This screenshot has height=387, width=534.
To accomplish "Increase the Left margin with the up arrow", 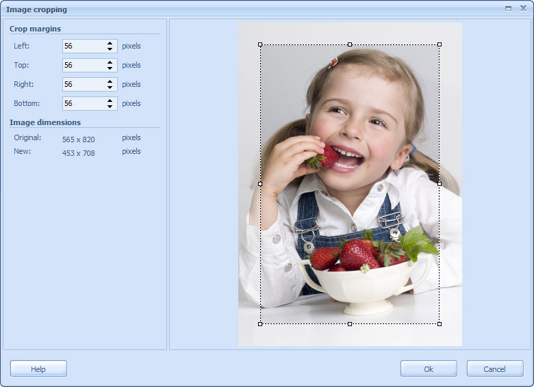I will coord(110,43).
